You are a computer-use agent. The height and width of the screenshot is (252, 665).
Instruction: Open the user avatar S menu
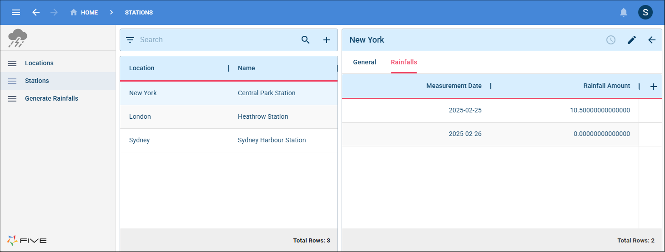tap(645, 12)
